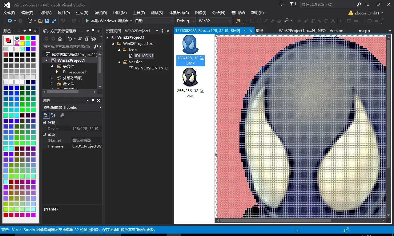This screenshot has height=236, width=394.
Task: Switch to Win32Project1.rc VERSION_INFO tab
Action: click(311, 31)
